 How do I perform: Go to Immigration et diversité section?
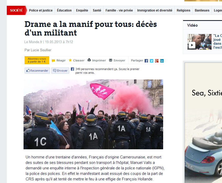point(155,10)
